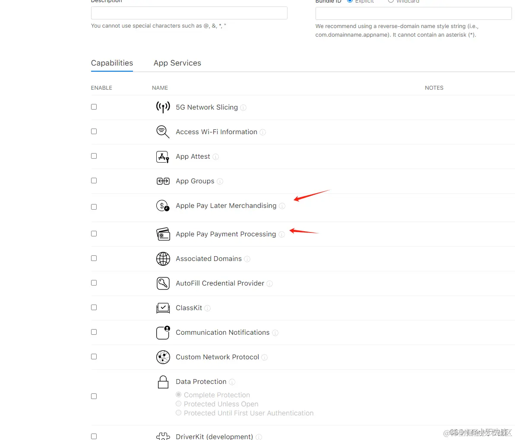The image size is (515, 440).
Task: Click the Communication Notifications icon
Action: (163, 333)
